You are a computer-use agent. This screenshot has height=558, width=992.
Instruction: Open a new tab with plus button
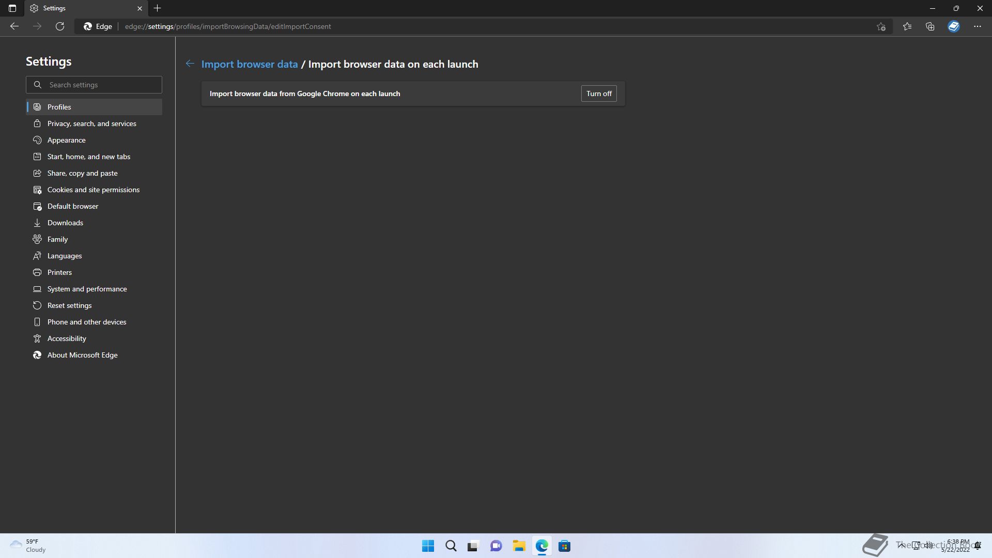[158, 8]
